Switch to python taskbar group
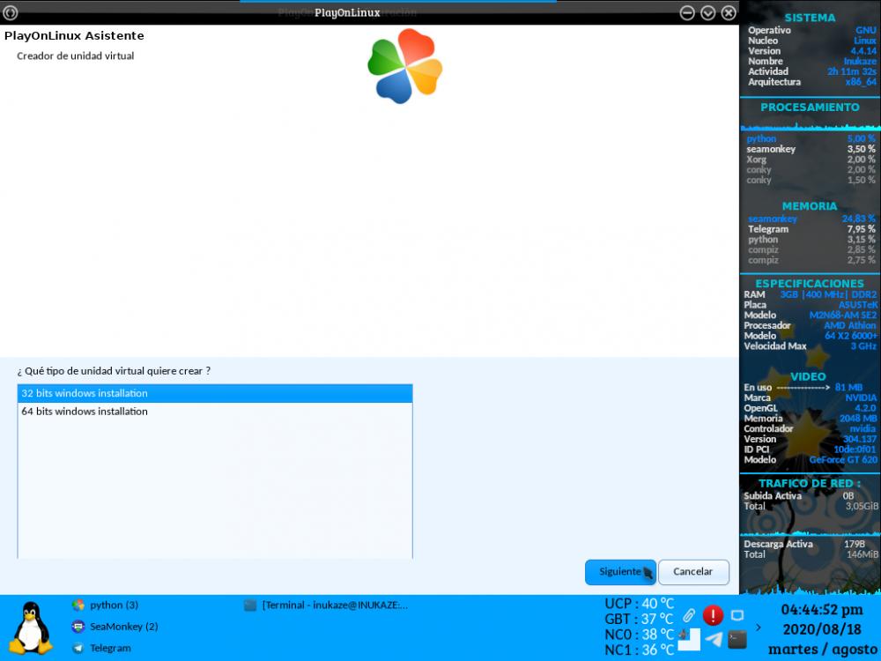 pos(106,605)
